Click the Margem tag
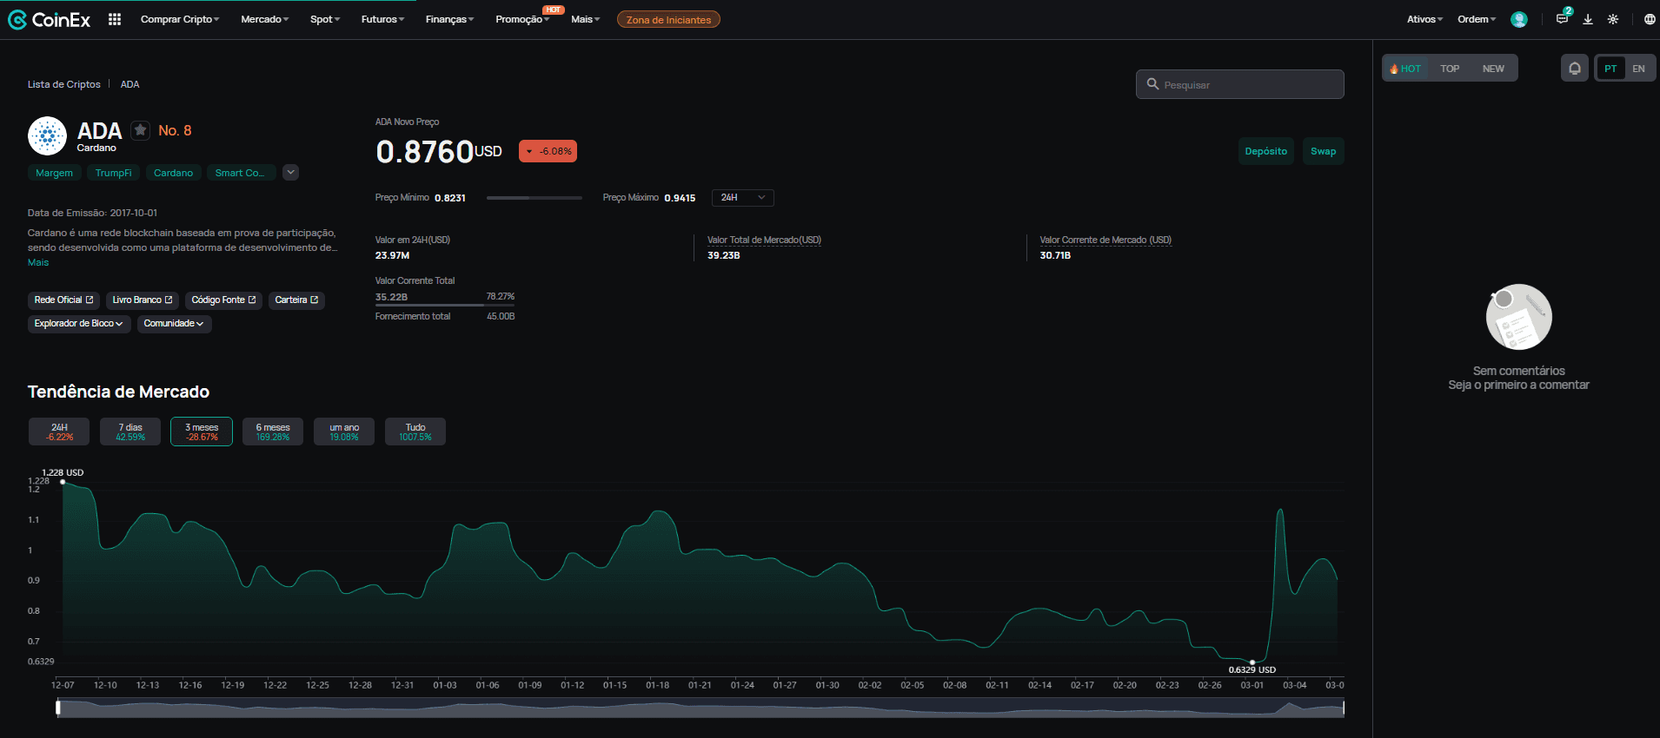 [x=54, y=173]
